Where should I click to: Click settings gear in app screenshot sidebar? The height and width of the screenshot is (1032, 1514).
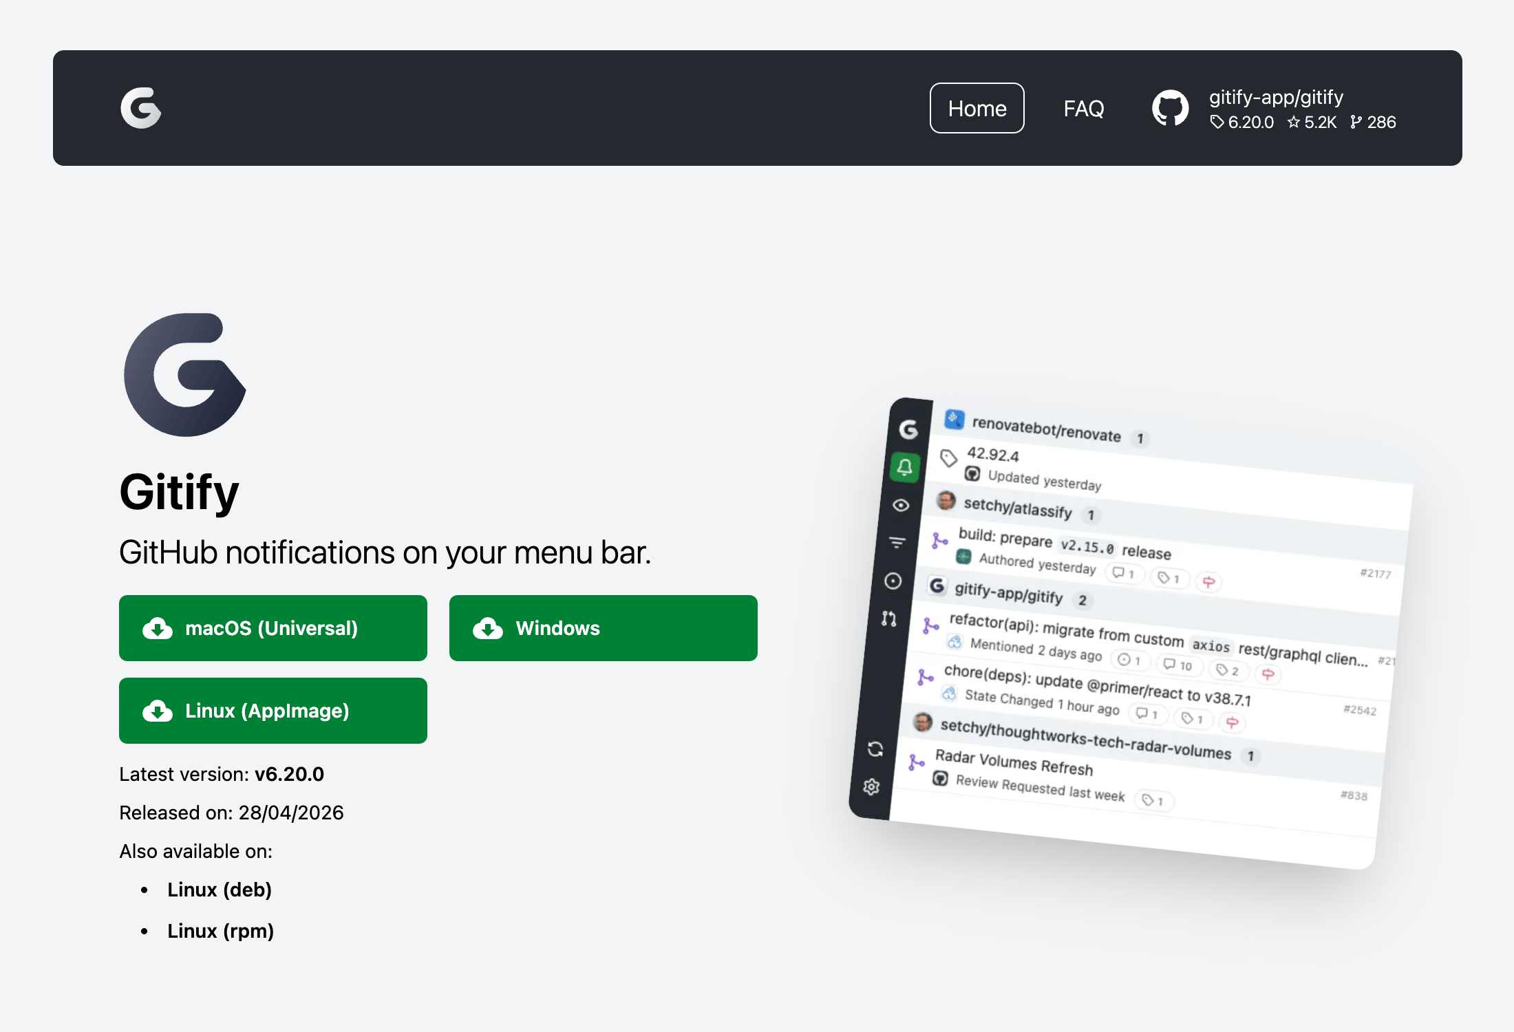tap(872, 786)
